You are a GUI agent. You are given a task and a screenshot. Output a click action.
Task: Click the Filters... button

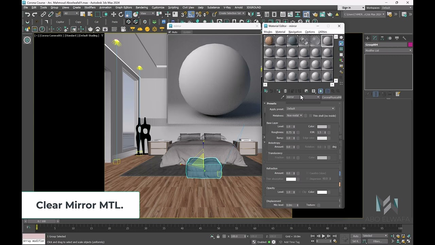click(x=378, y=241)
